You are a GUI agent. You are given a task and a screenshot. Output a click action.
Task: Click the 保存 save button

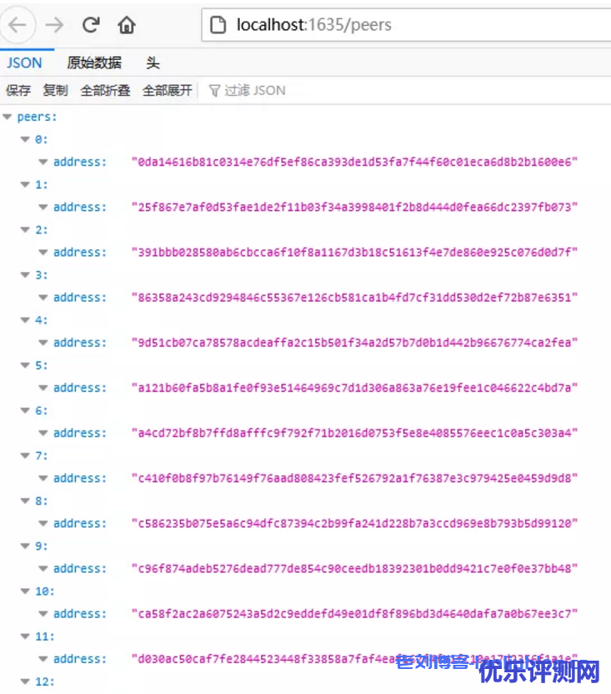(18, 90)
